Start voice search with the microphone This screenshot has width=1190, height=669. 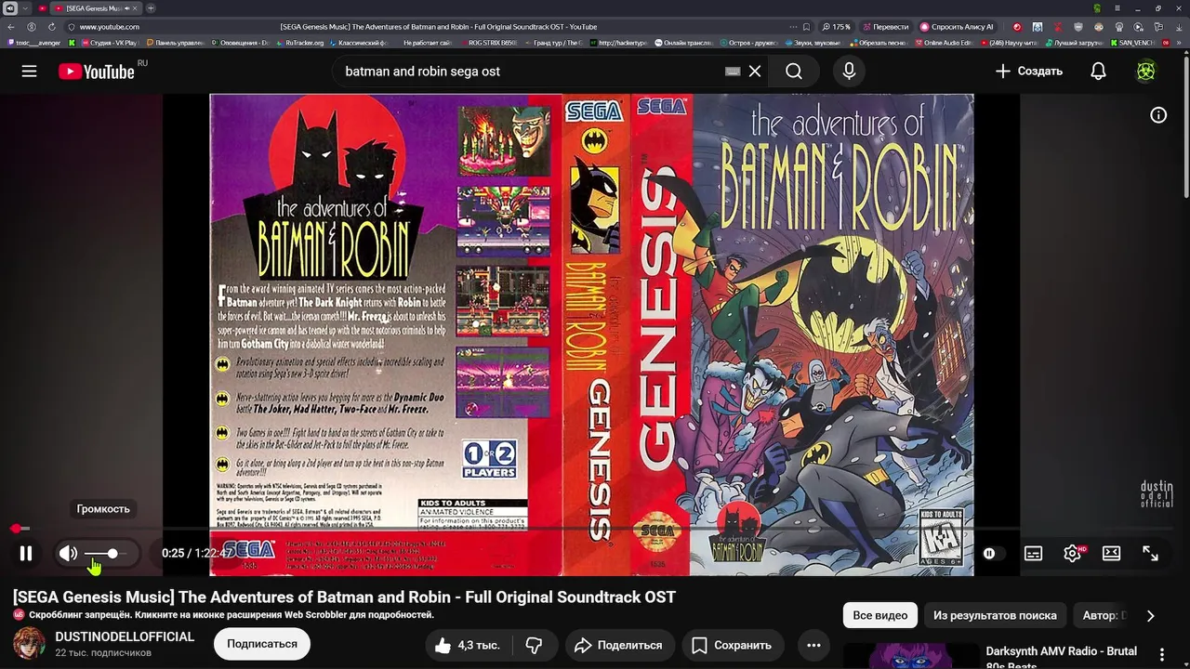tap(849, 72)
